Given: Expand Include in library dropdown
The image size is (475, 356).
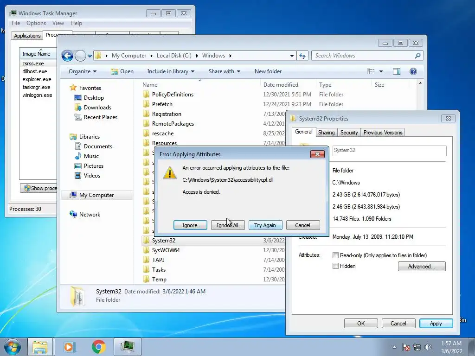Looking at the screenshot, I should pos(171,71).
